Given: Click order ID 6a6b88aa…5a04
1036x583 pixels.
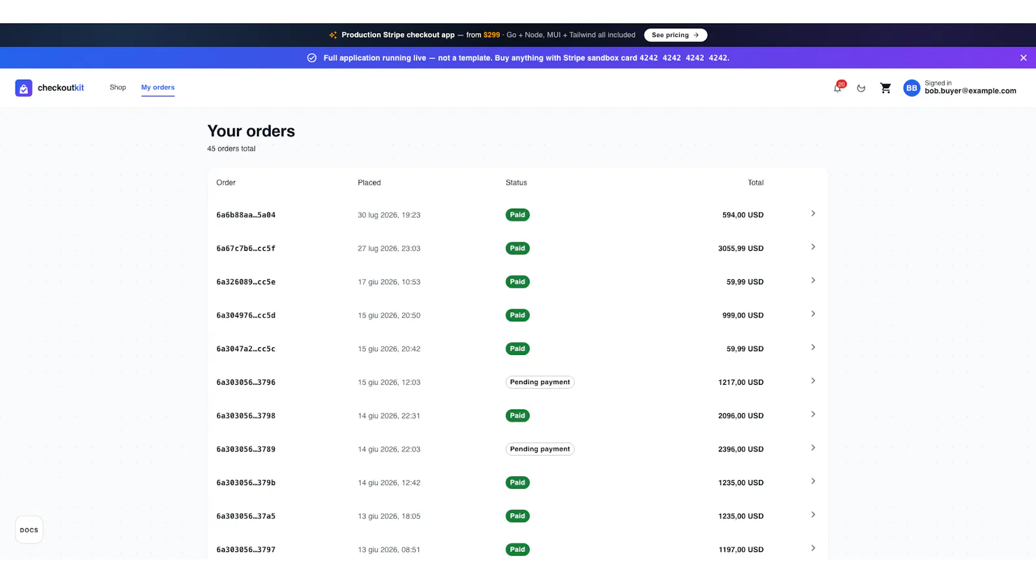Looking at the screenshot, I should (x=246, y=215).
